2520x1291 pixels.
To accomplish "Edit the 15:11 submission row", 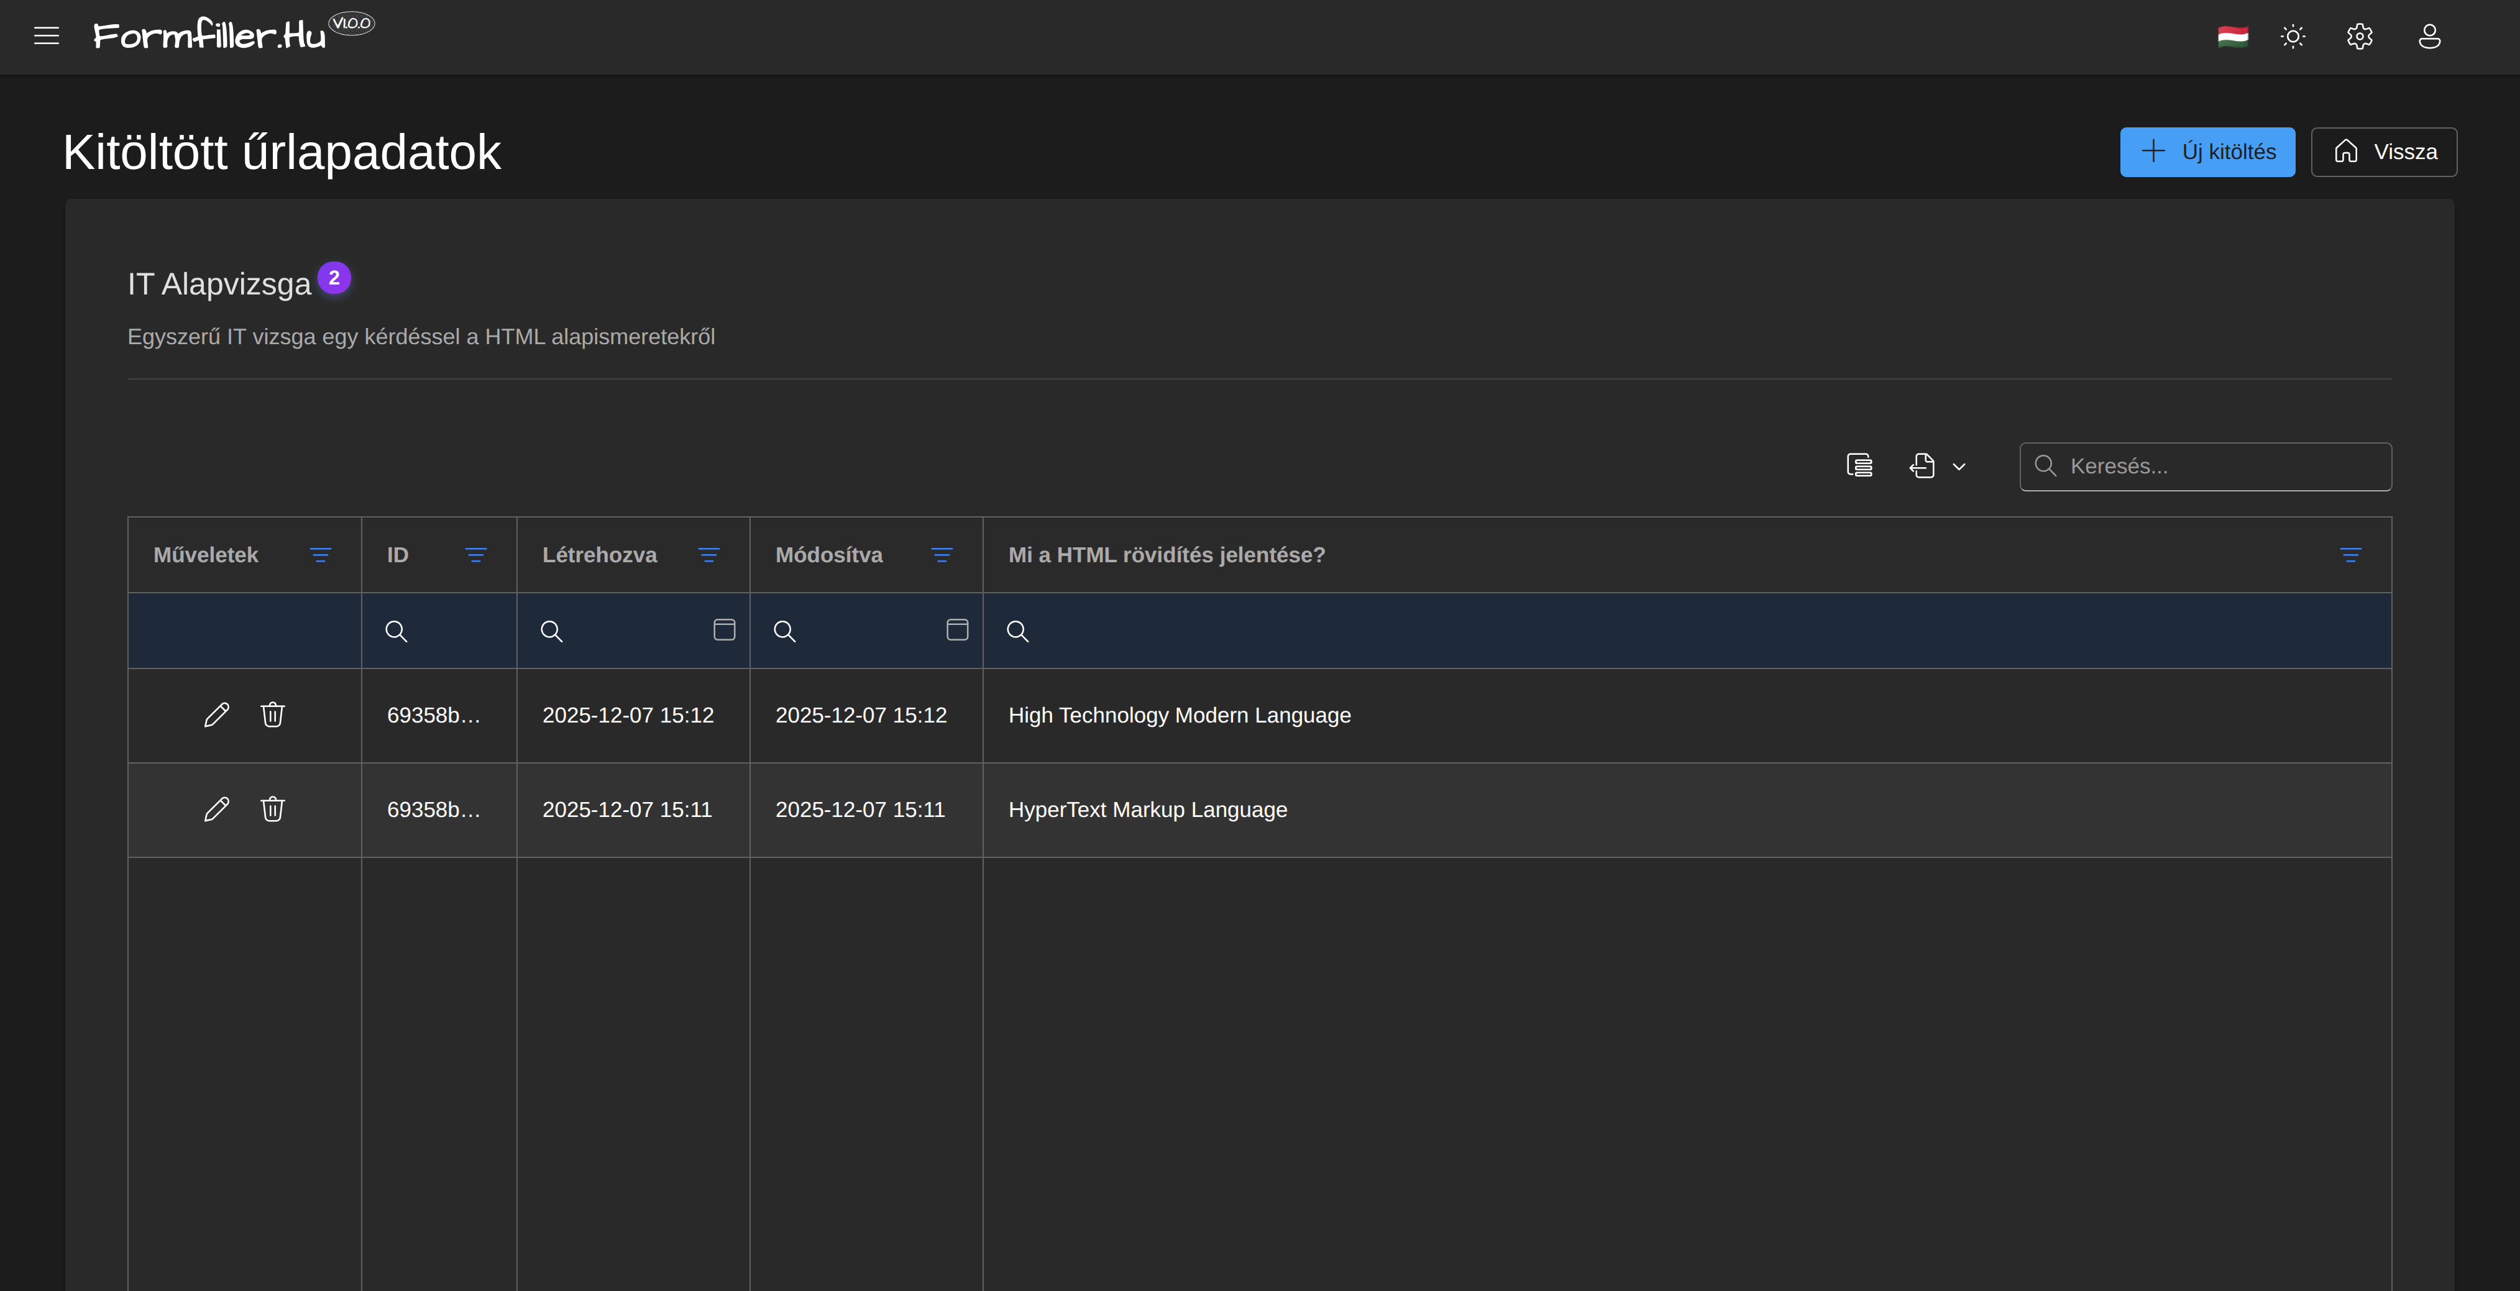I will coord(216,810).
